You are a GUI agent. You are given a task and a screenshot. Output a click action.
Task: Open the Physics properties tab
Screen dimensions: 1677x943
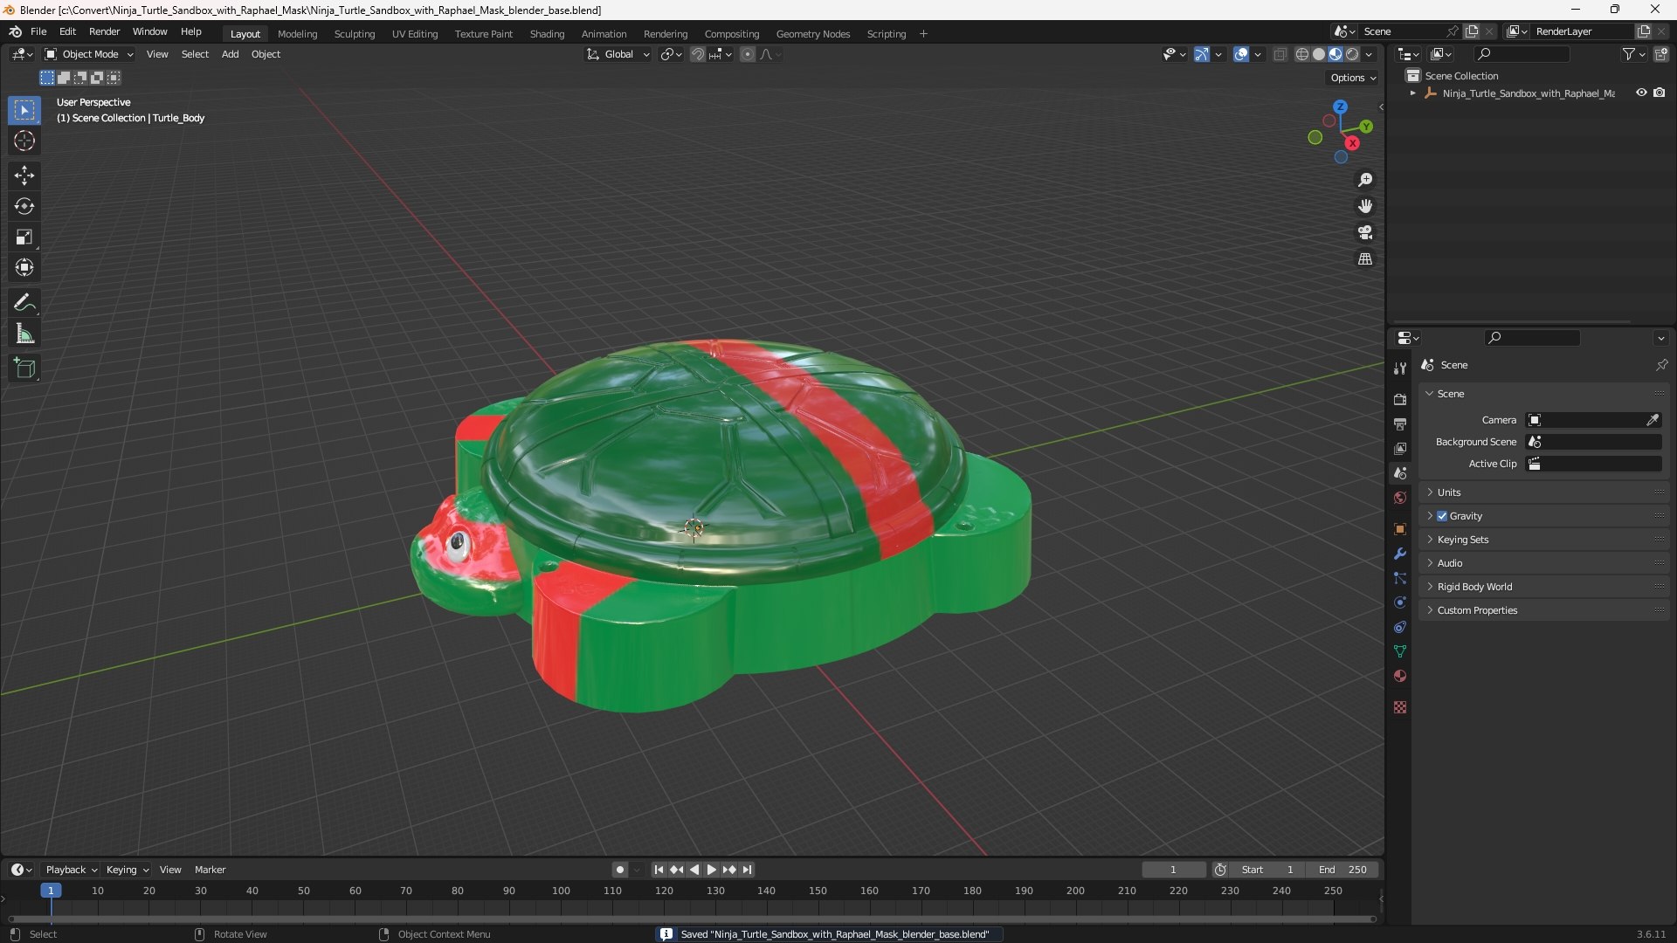point(1400,602)
